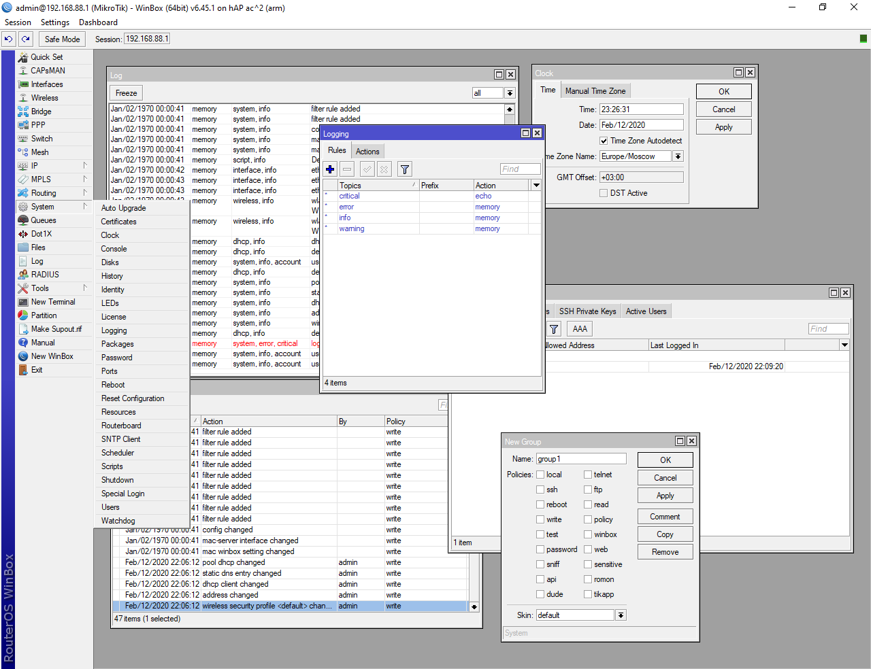This screenshot has width=871, height=669.
Task: Expand the Time Zone Name dropdown
Action: 678,156
